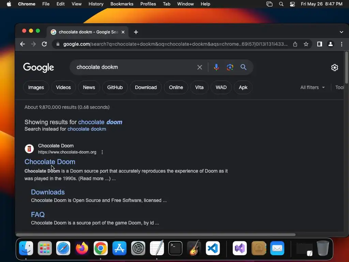Screen dimensions: 349x262
Task: Open the Profiles menu
Action: pos(148,4)
